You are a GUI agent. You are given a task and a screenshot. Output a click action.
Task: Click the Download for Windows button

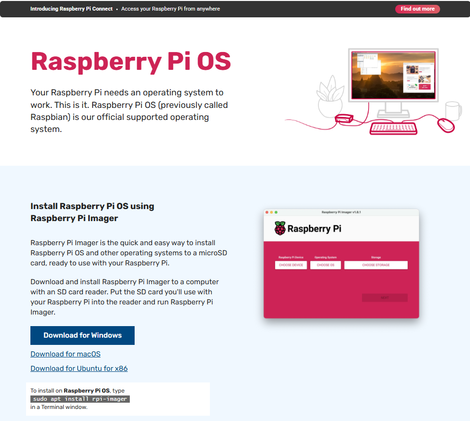click(83, 335)
